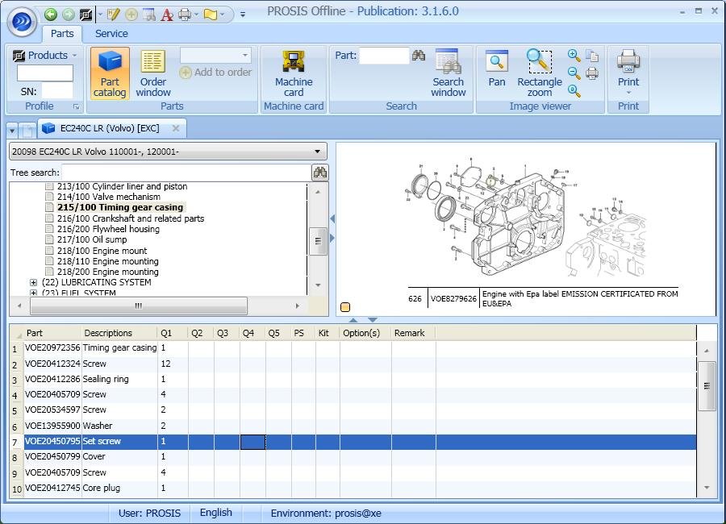
Task: Click the large Print button in ribbon
Action: tap(628, 71)
